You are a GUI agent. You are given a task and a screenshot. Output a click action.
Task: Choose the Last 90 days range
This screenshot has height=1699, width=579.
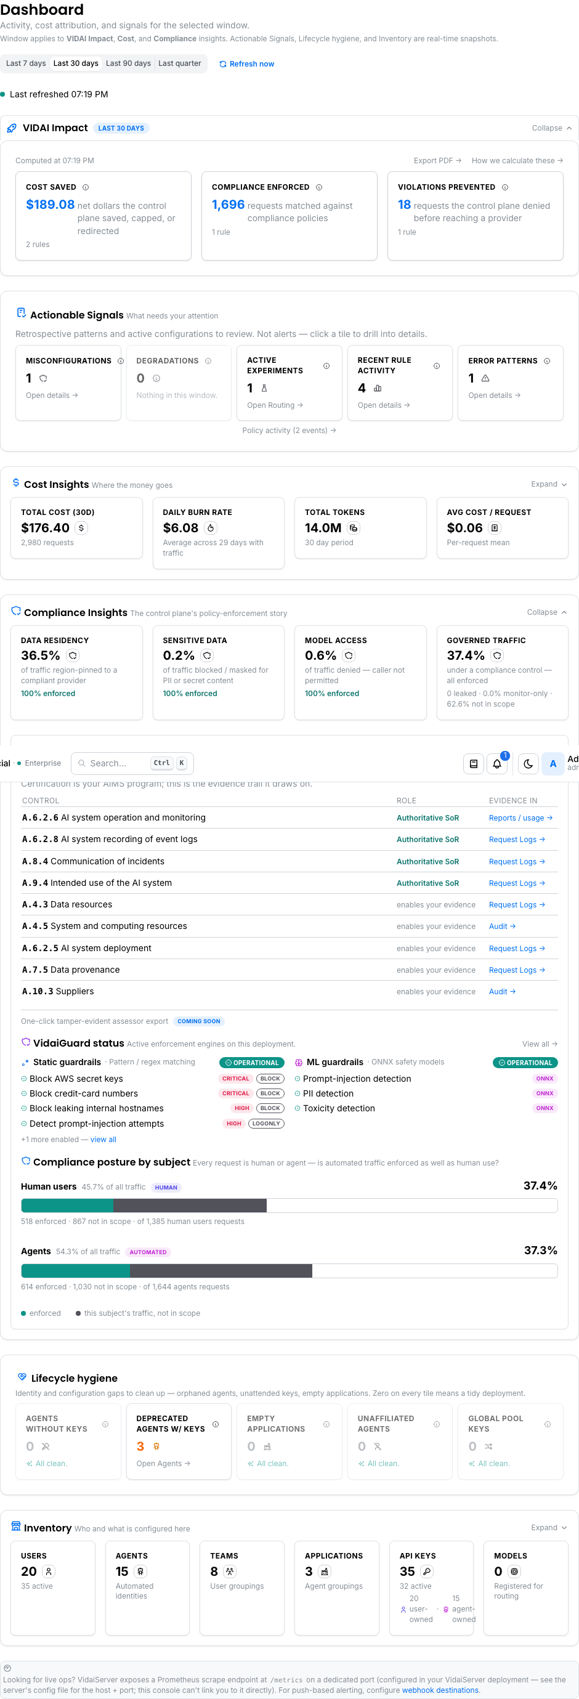pyautogui.click(x=129, y=63)
